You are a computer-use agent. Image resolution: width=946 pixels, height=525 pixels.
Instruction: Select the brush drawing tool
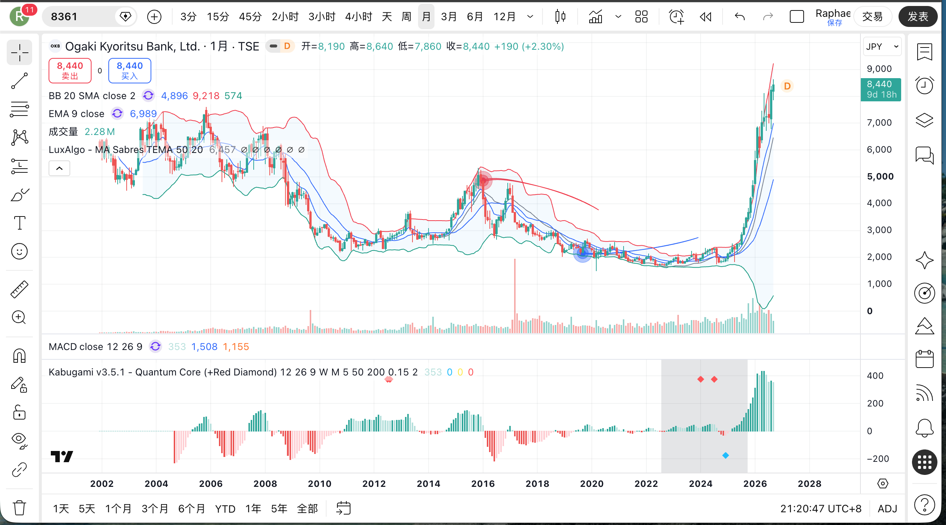click(x=19, y=195)
